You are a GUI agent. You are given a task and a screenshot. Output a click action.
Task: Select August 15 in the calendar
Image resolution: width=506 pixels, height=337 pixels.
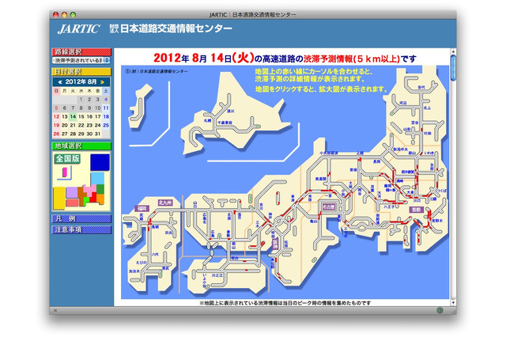pyautogui.click(x=81, y=116)
